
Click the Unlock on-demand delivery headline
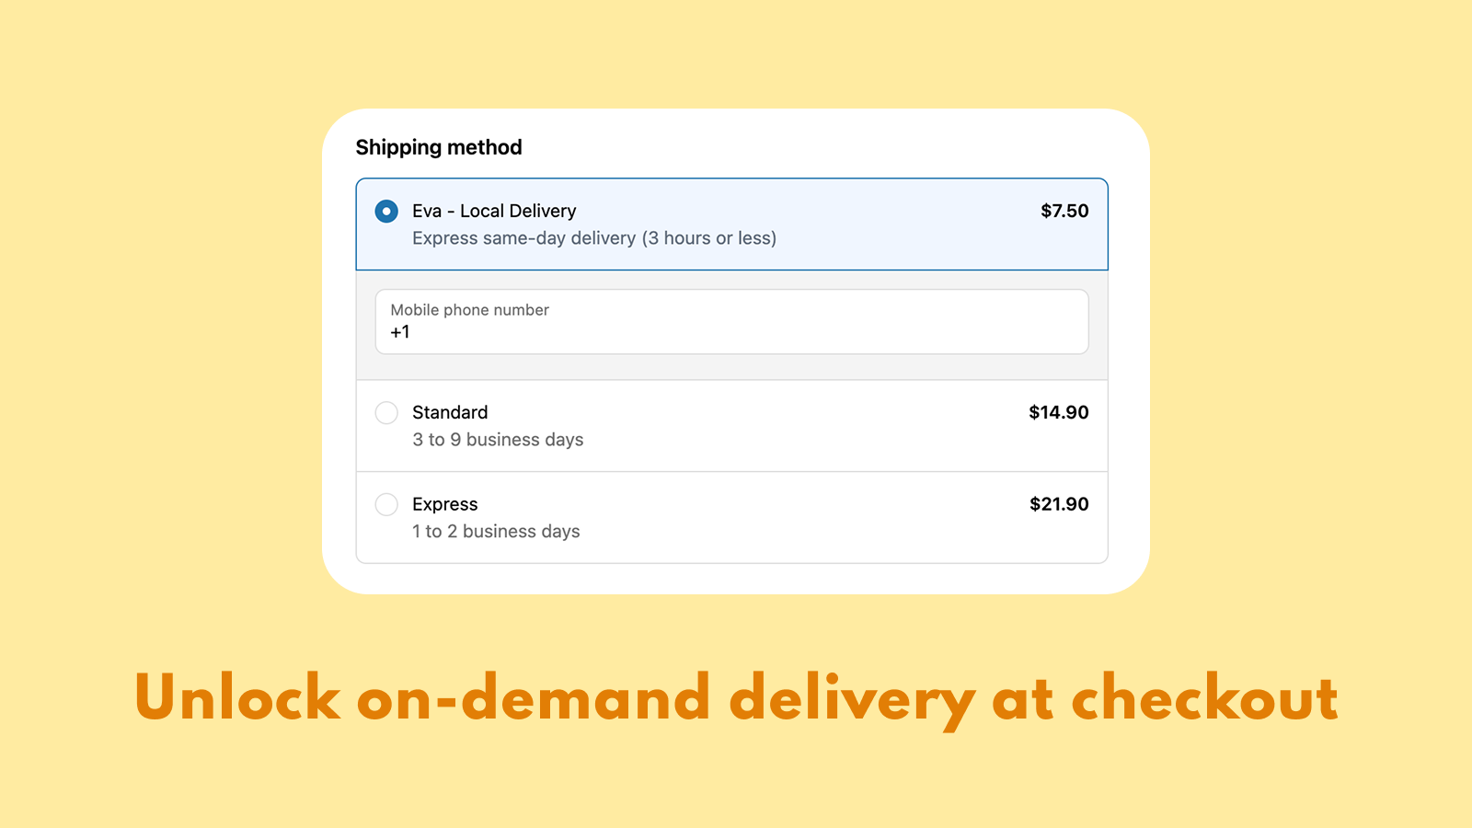tap(736, 699)
